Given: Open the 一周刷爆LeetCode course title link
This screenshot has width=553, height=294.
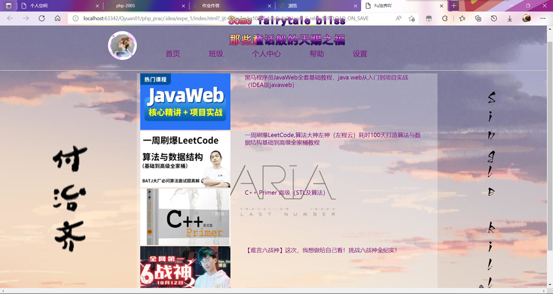Looking at the screenshot, I should tap(333, 139).
